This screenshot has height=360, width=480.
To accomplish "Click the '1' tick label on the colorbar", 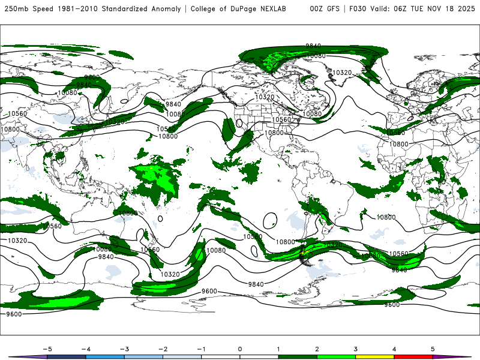I will 278,349.
